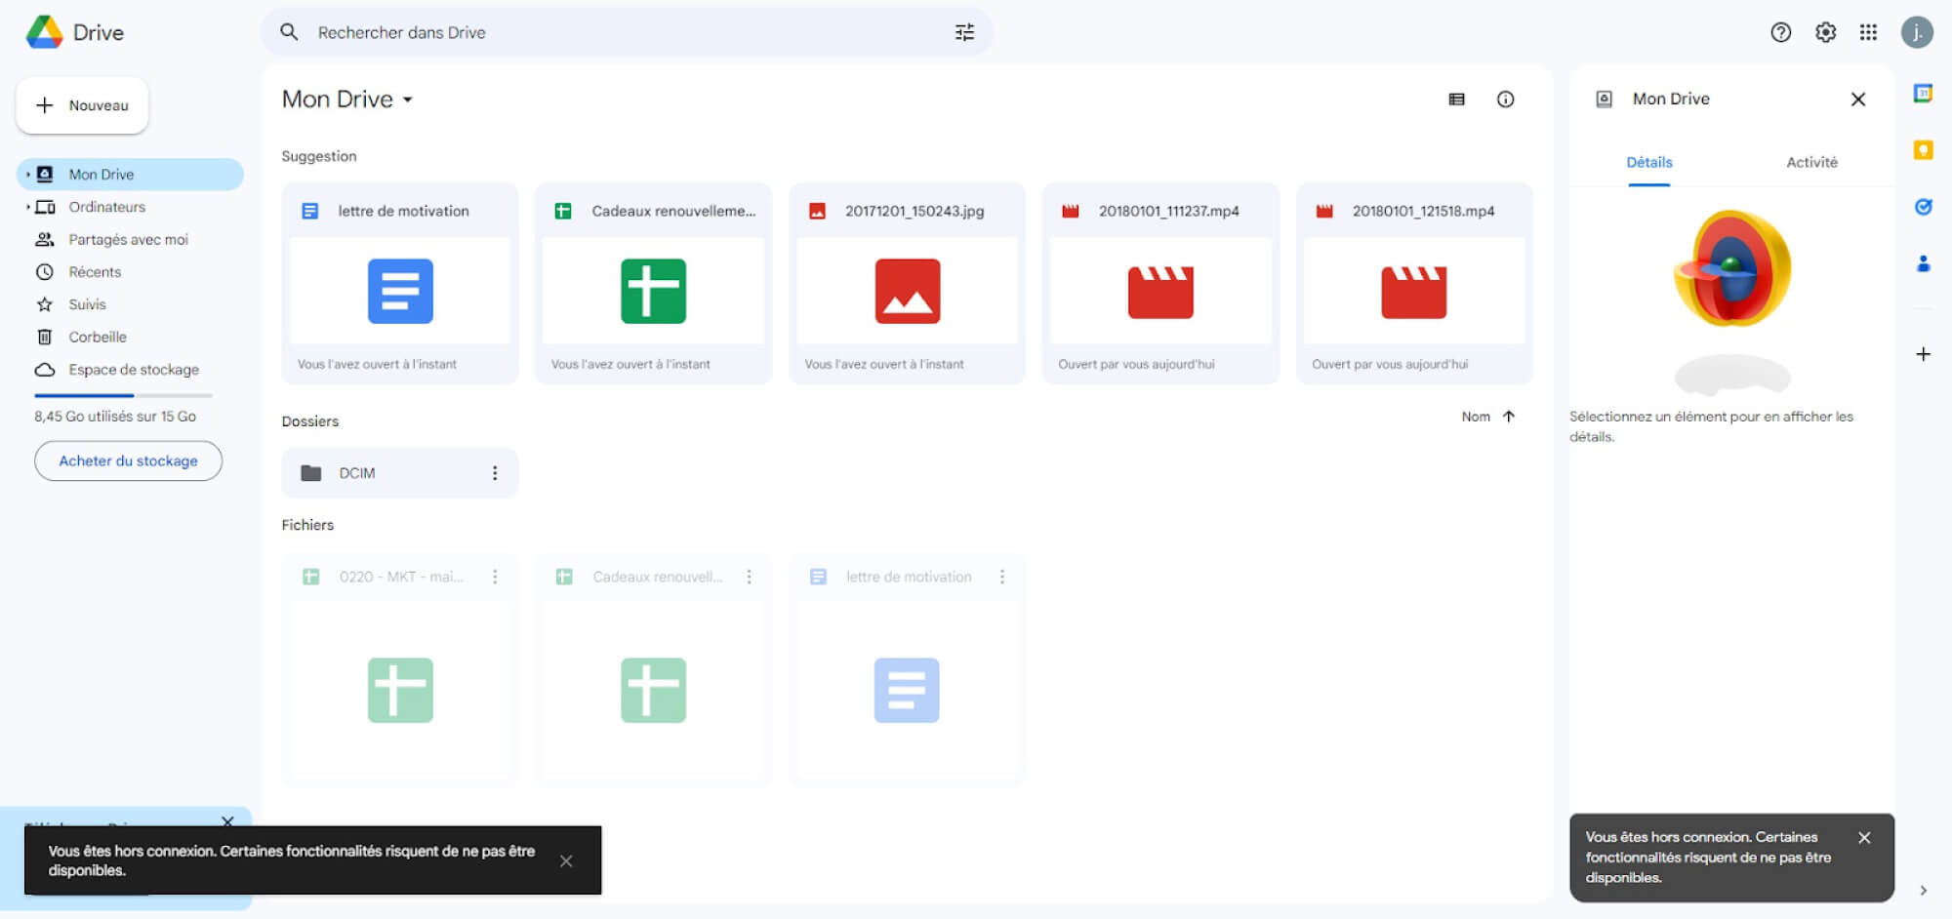Switch to list view layout
Viewport: 1952px width, 919px height.
click(1456, 99)
